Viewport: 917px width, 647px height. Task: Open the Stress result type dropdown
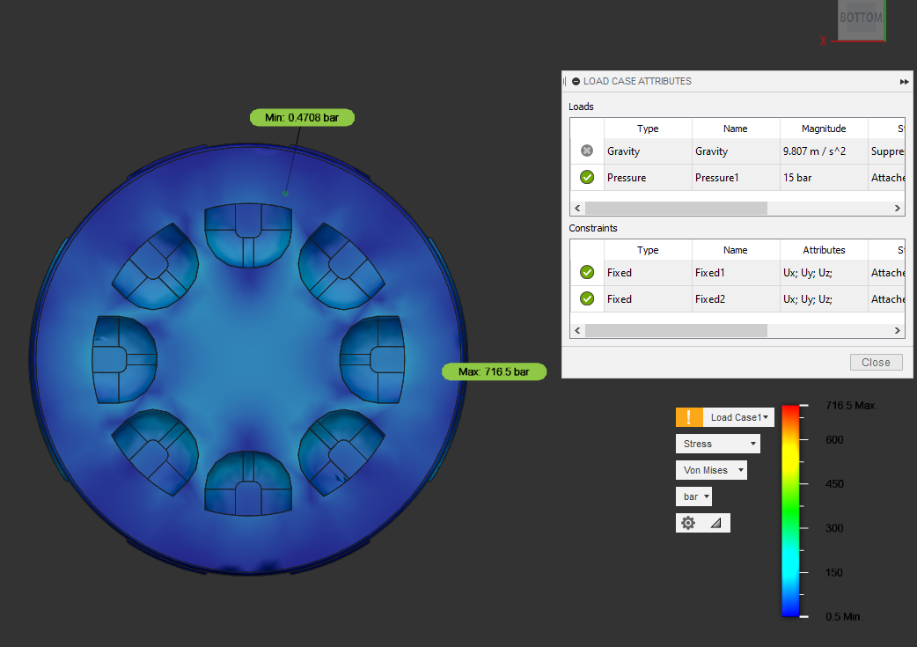pyautogui.click(x=717, y=444)
